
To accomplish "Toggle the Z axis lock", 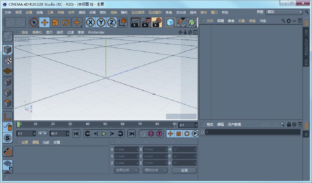I will 111,23.
